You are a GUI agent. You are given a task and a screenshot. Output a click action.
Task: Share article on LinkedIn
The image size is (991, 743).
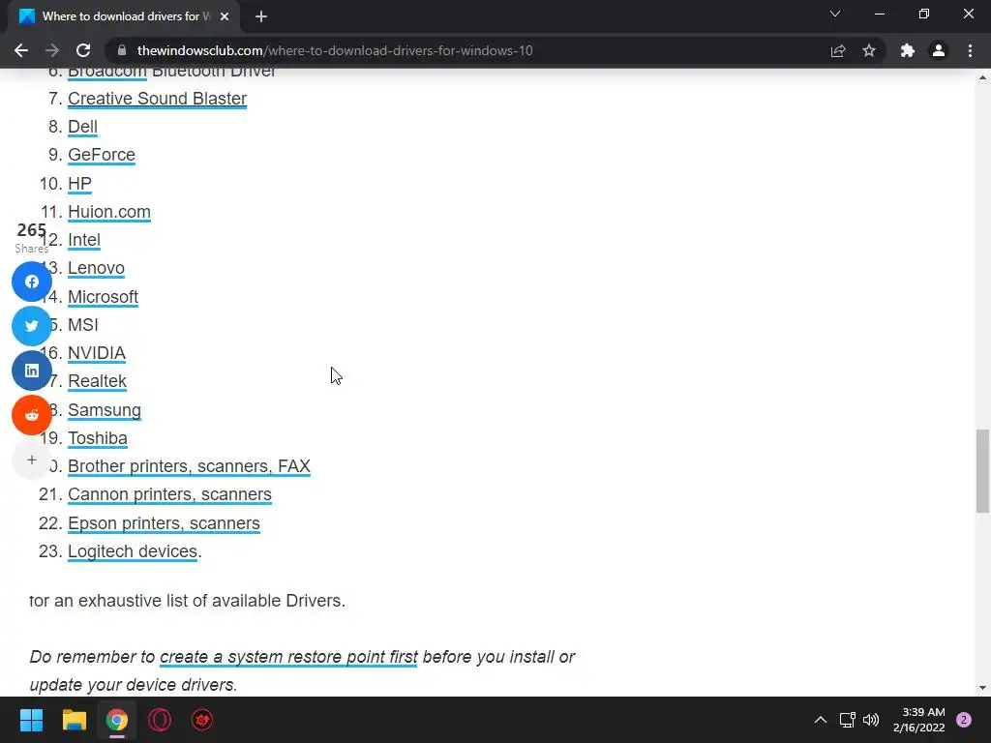click(32, 371)
